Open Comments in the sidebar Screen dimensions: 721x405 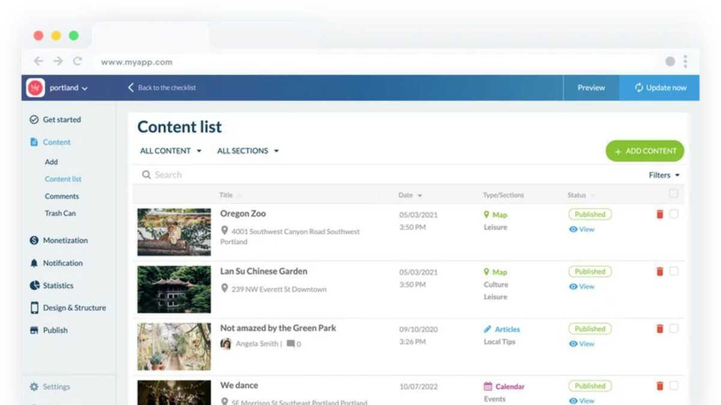(x=62, y=196)
